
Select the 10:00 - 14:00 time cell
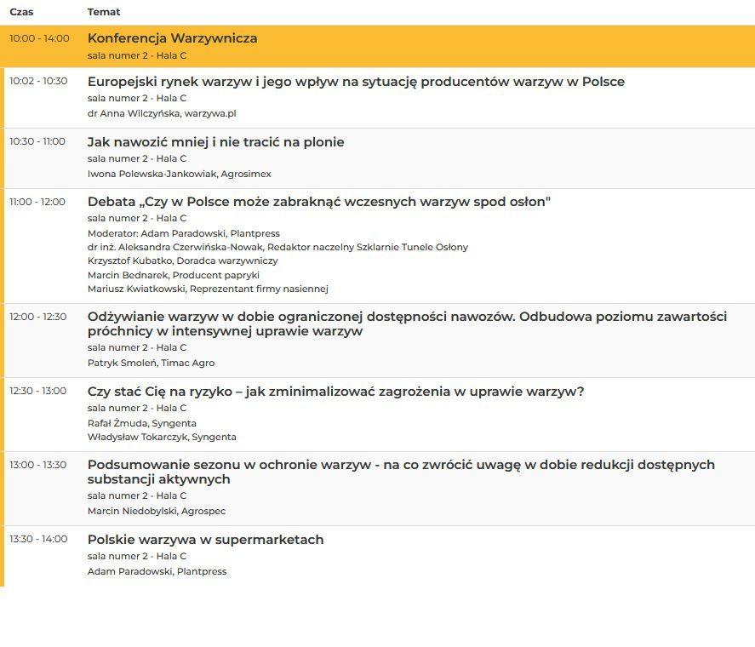pos(39,39)
